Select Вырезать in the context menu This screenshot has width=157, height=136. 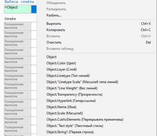pos(101,24)
